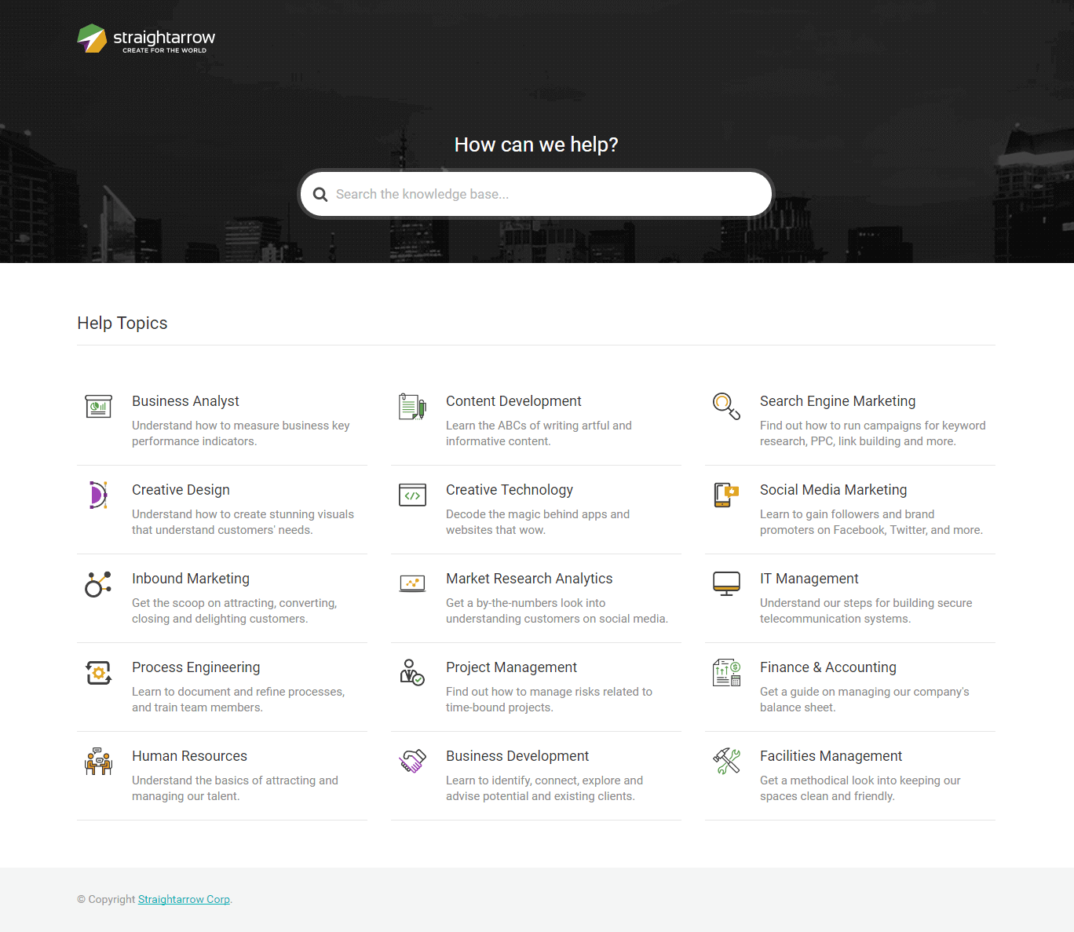Screen dimensions: 1074x932
Task: Click the Social Media Marketing phone icon
Action: (726, 495)
